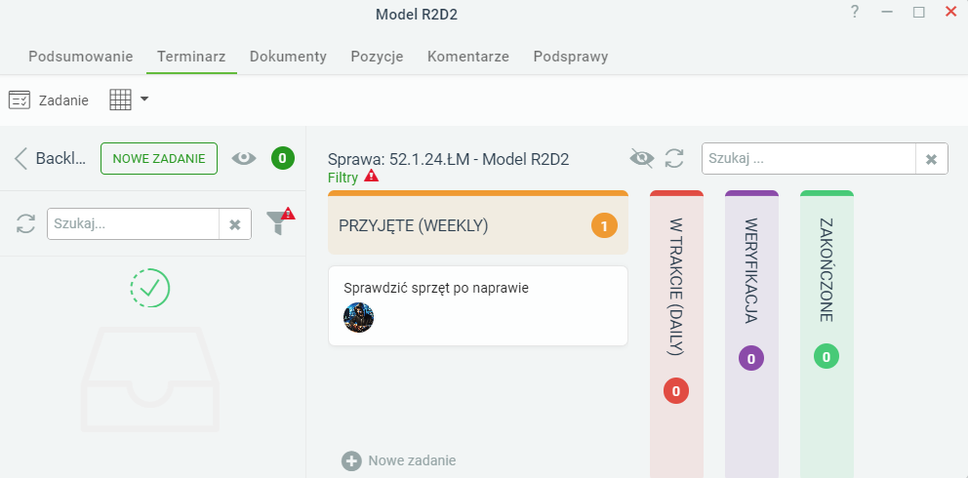
Task: Click the case title Sprawa: 52.1.24.ŁM - Model R2D2
Action: [449, 160]
